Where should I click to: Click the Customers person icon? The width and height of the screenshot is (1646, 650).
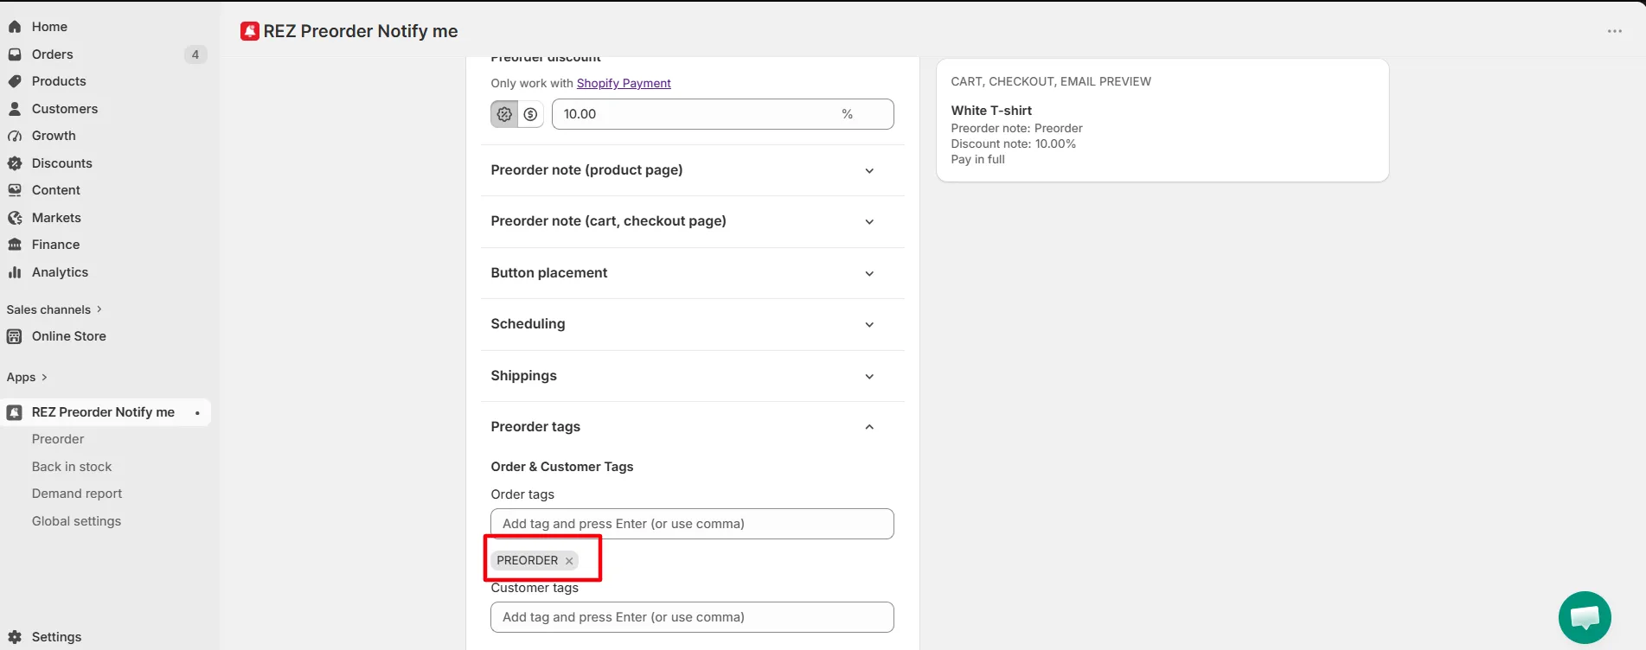tap(15, 109)
